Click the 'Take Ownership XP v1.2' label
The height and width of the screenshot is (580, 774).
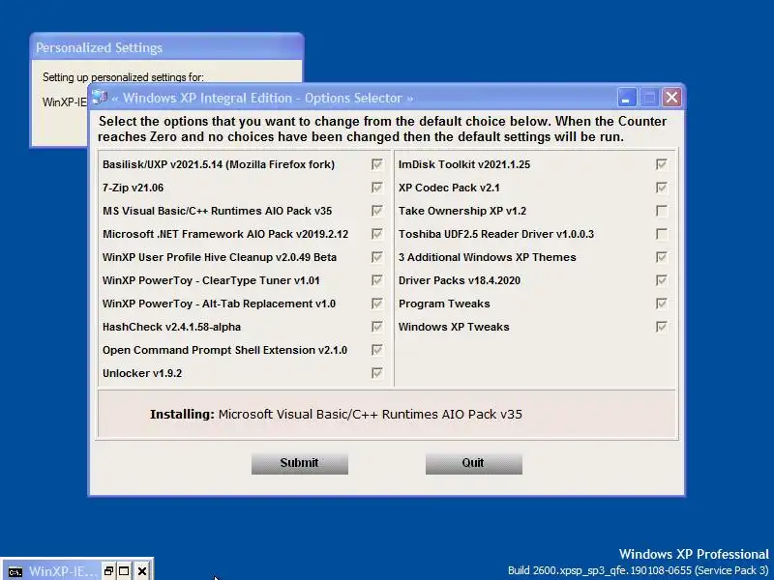click(462, 211)
